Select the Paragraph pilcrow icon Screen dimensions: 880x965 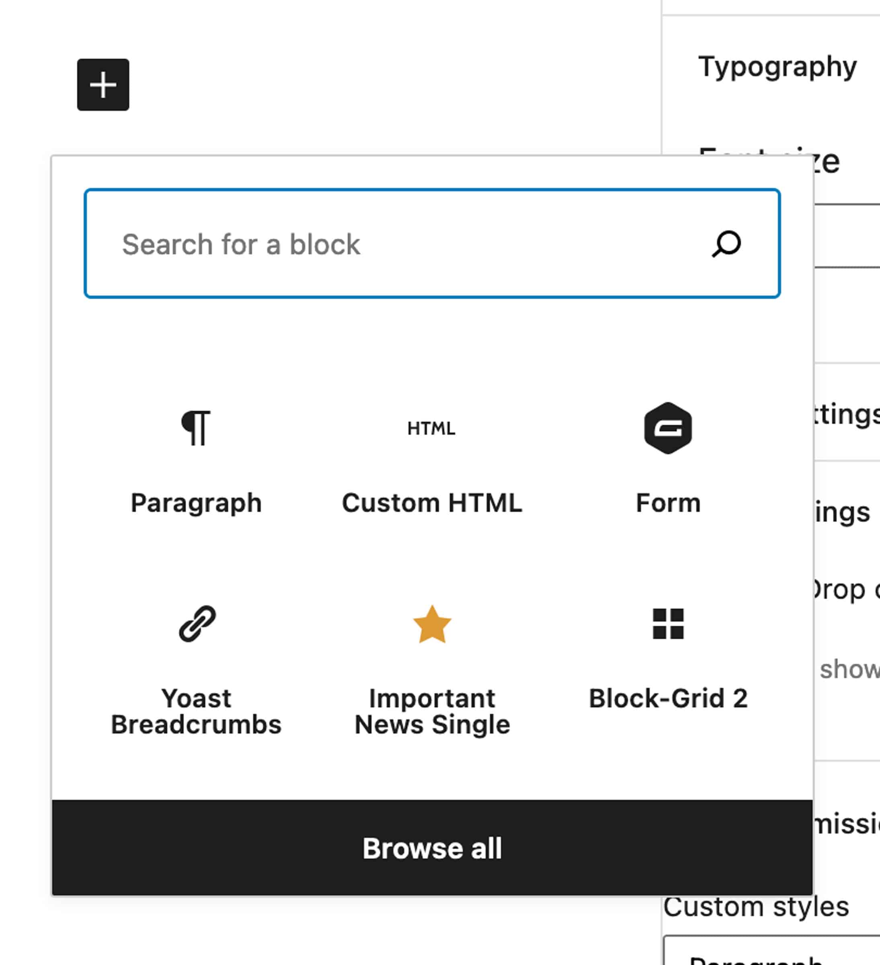pyautogui.click(x=196, y=427)
